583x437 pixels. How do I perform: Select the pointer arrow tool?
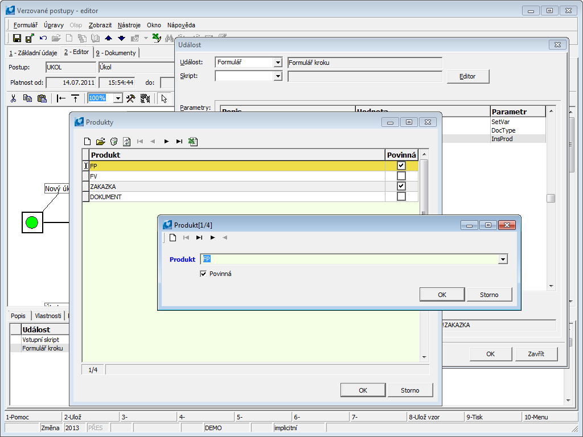[x=164, y=98]
